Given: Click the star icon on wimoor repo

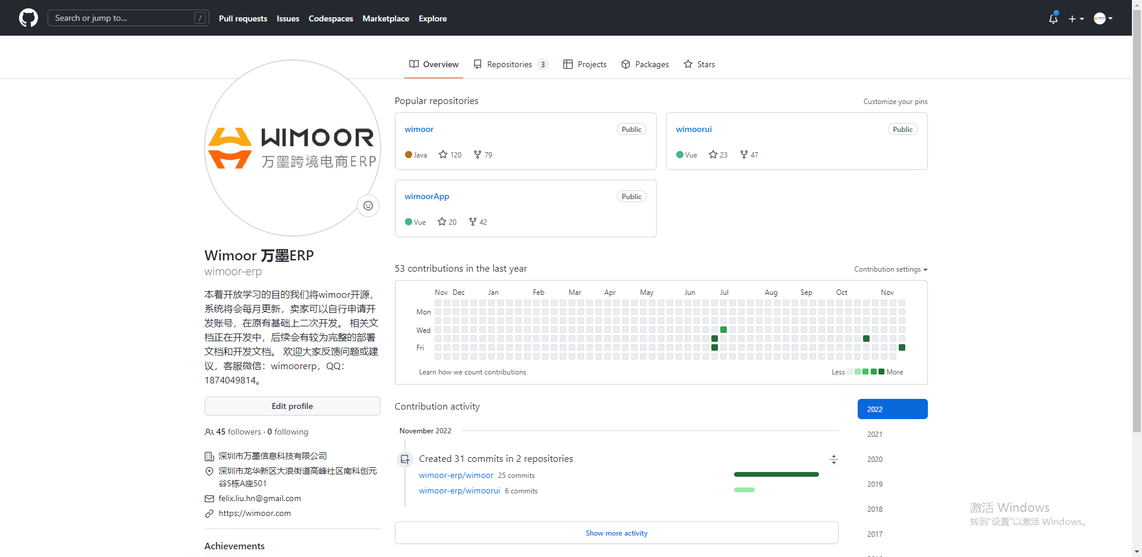Looking at the screenshot, I should coord(443,155).
